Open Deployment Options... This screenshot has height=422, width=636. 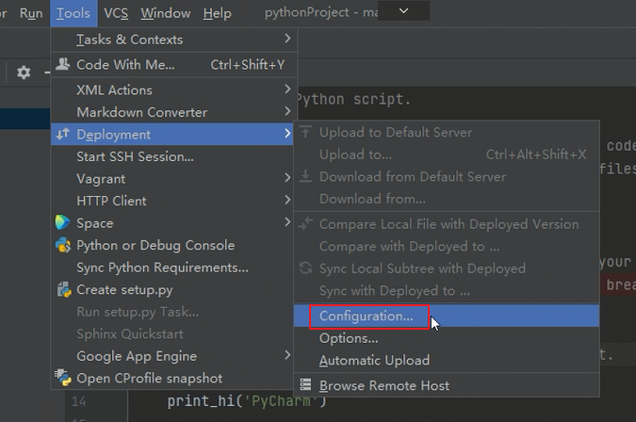(x=447, y=338)
